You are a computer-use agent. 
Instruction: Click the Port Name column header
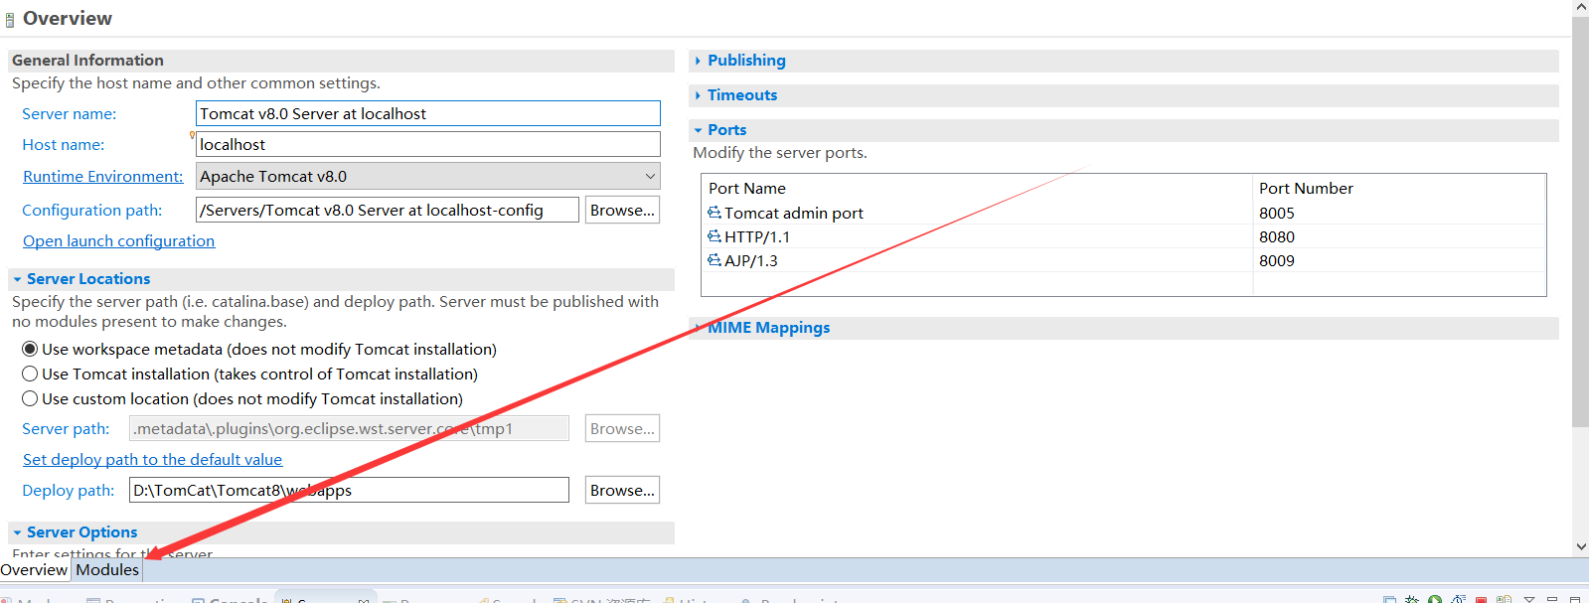click(747, 188)
